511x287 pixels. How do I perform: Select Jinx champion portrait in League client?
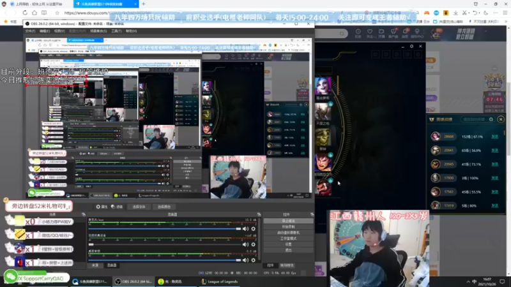[x=323, y=85]
